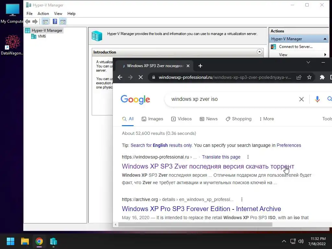Screen dimensions: 332x249
Task: Switch to the Videos search tab
Action: (x=181, y=119)
